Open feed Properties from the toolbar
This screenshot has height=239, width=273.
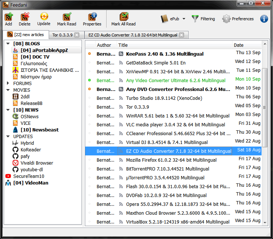[x=92, y=17]
